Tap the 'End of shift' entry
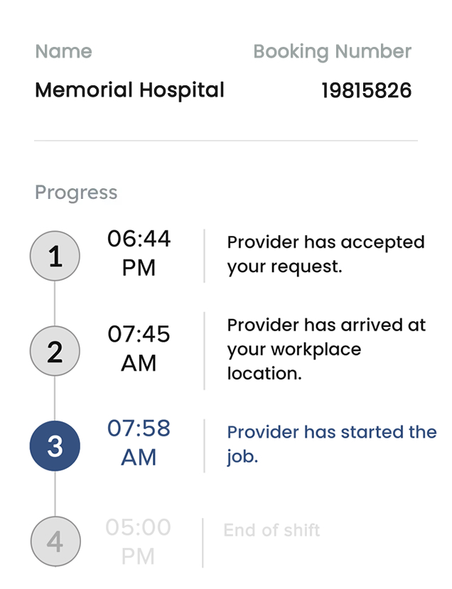 click(x=271, y=531)
